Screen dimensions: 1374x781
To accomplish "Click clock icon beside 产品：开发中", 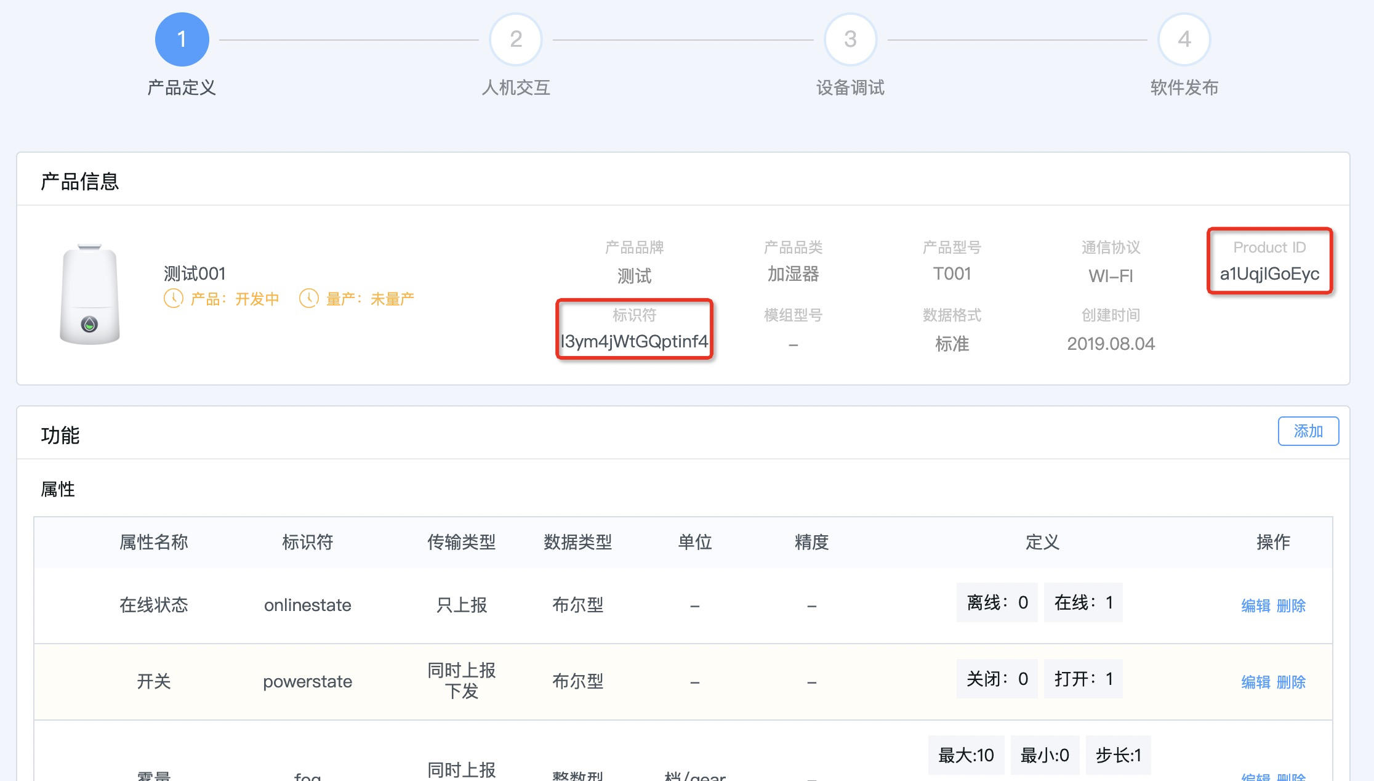I will pyautogui.click(x=174, y=299).
